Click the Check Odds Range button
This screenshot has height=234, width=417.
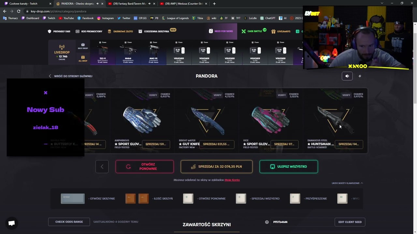69,222
